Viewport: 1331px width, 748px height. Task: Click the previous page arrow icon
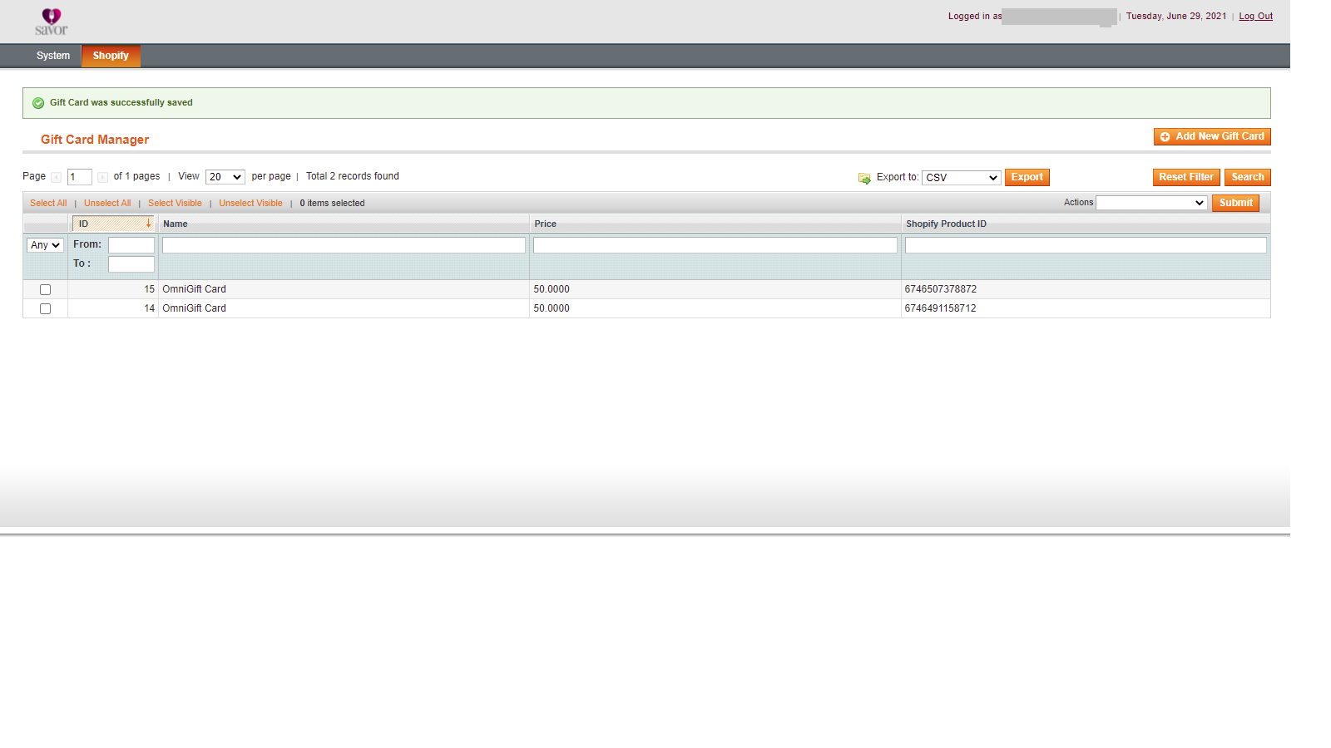coord(55,177)
